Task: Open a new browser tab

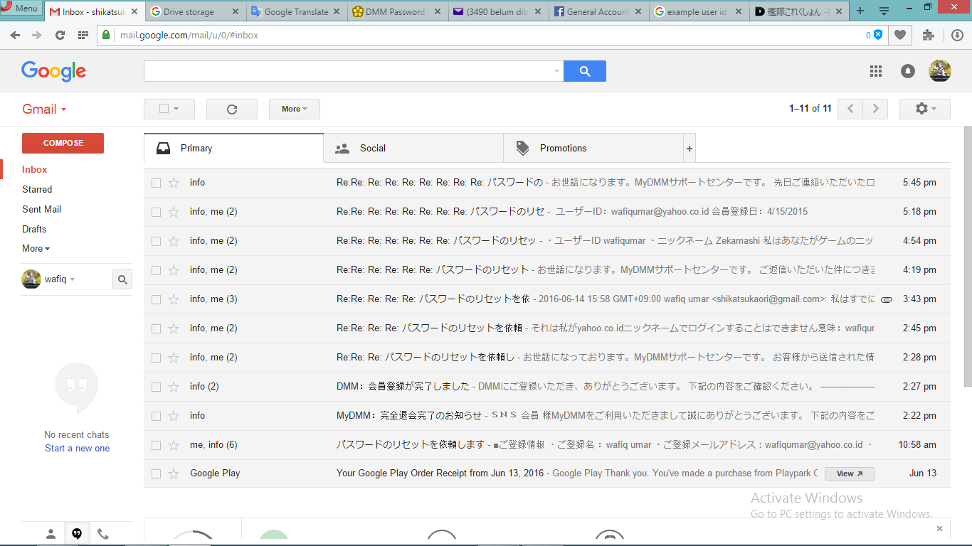Action: 860,11
